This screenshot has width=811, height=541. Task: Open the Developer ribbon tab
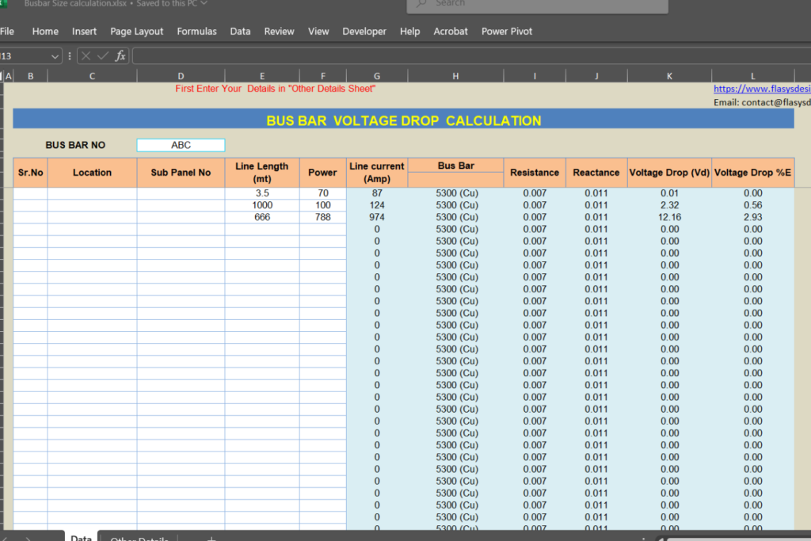(364, 32)
